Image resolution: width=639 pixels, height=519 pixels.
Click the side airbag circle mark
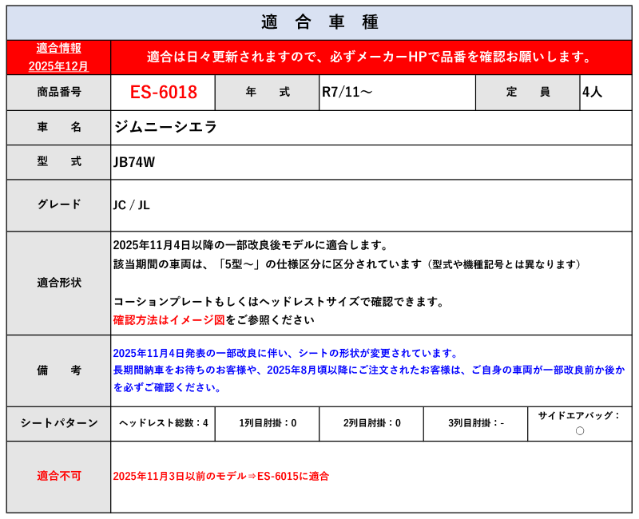(580, 431)
